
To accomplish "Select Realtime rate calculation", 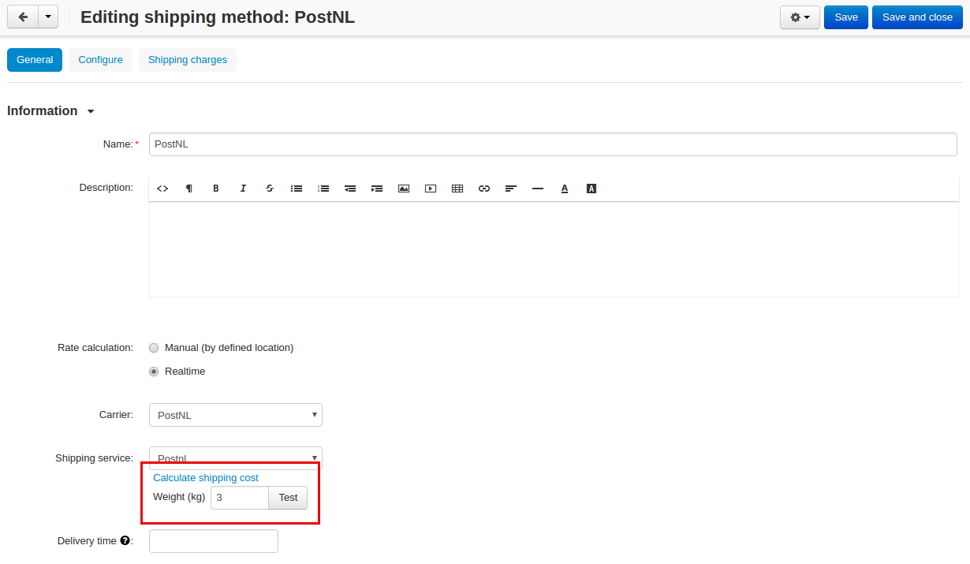I will (x=154, y=372).
